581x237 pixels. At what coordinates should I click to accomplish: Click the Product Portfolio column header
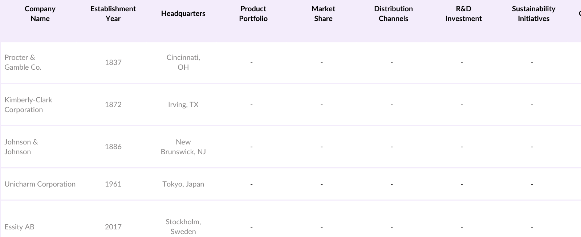(x=253, y=14)
